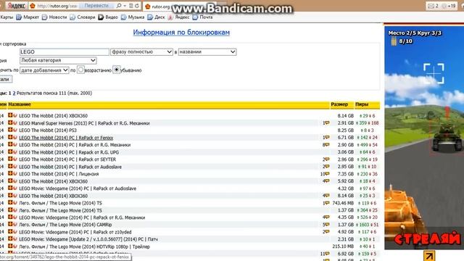
Task: Click the СТРЕЛЯЙ button in the game ad
Action: point(427,239)
